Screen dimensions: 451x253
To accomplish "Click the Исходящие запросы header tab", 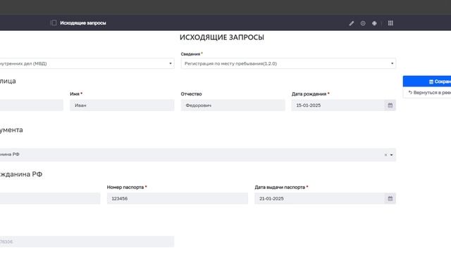I will [x=83, y=23].
